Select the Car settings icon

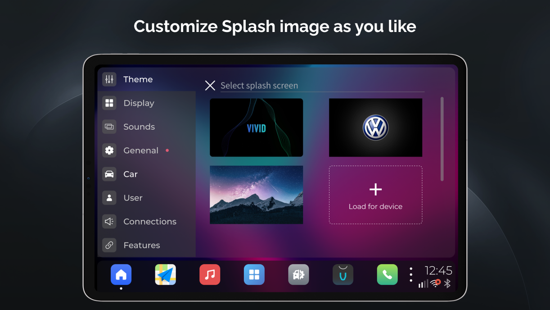point(109,174)
